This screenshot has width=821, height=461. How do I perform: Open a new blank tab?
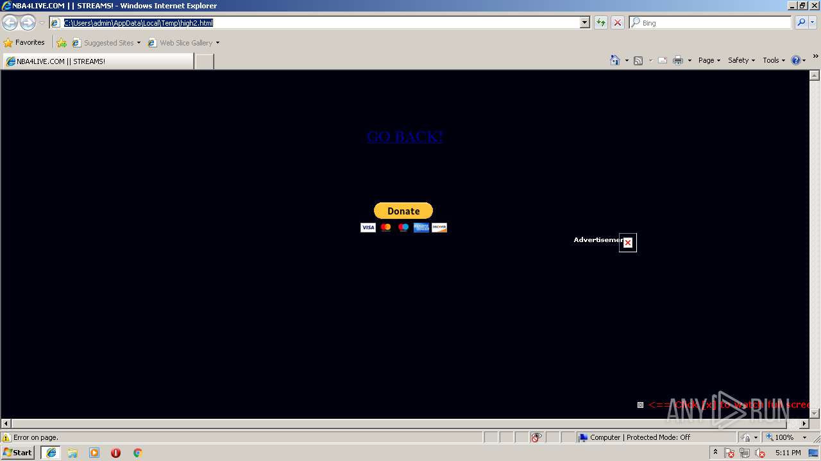(x=204, y=61)
